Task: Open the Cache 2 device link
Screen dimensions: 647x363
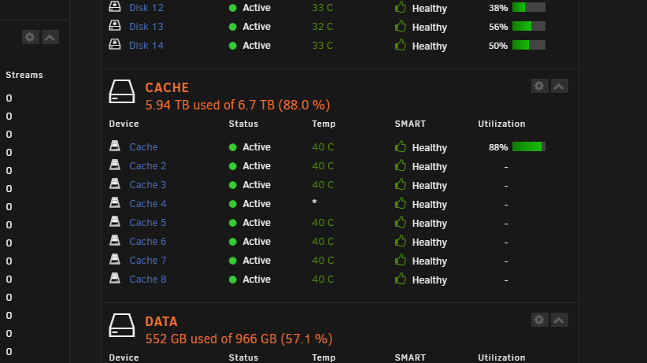Action: (148, 166)
